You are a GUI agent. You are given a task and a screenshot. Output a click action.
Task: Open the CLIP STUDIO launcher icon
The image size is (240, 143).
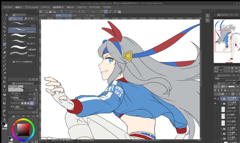(x=41, y=12)
